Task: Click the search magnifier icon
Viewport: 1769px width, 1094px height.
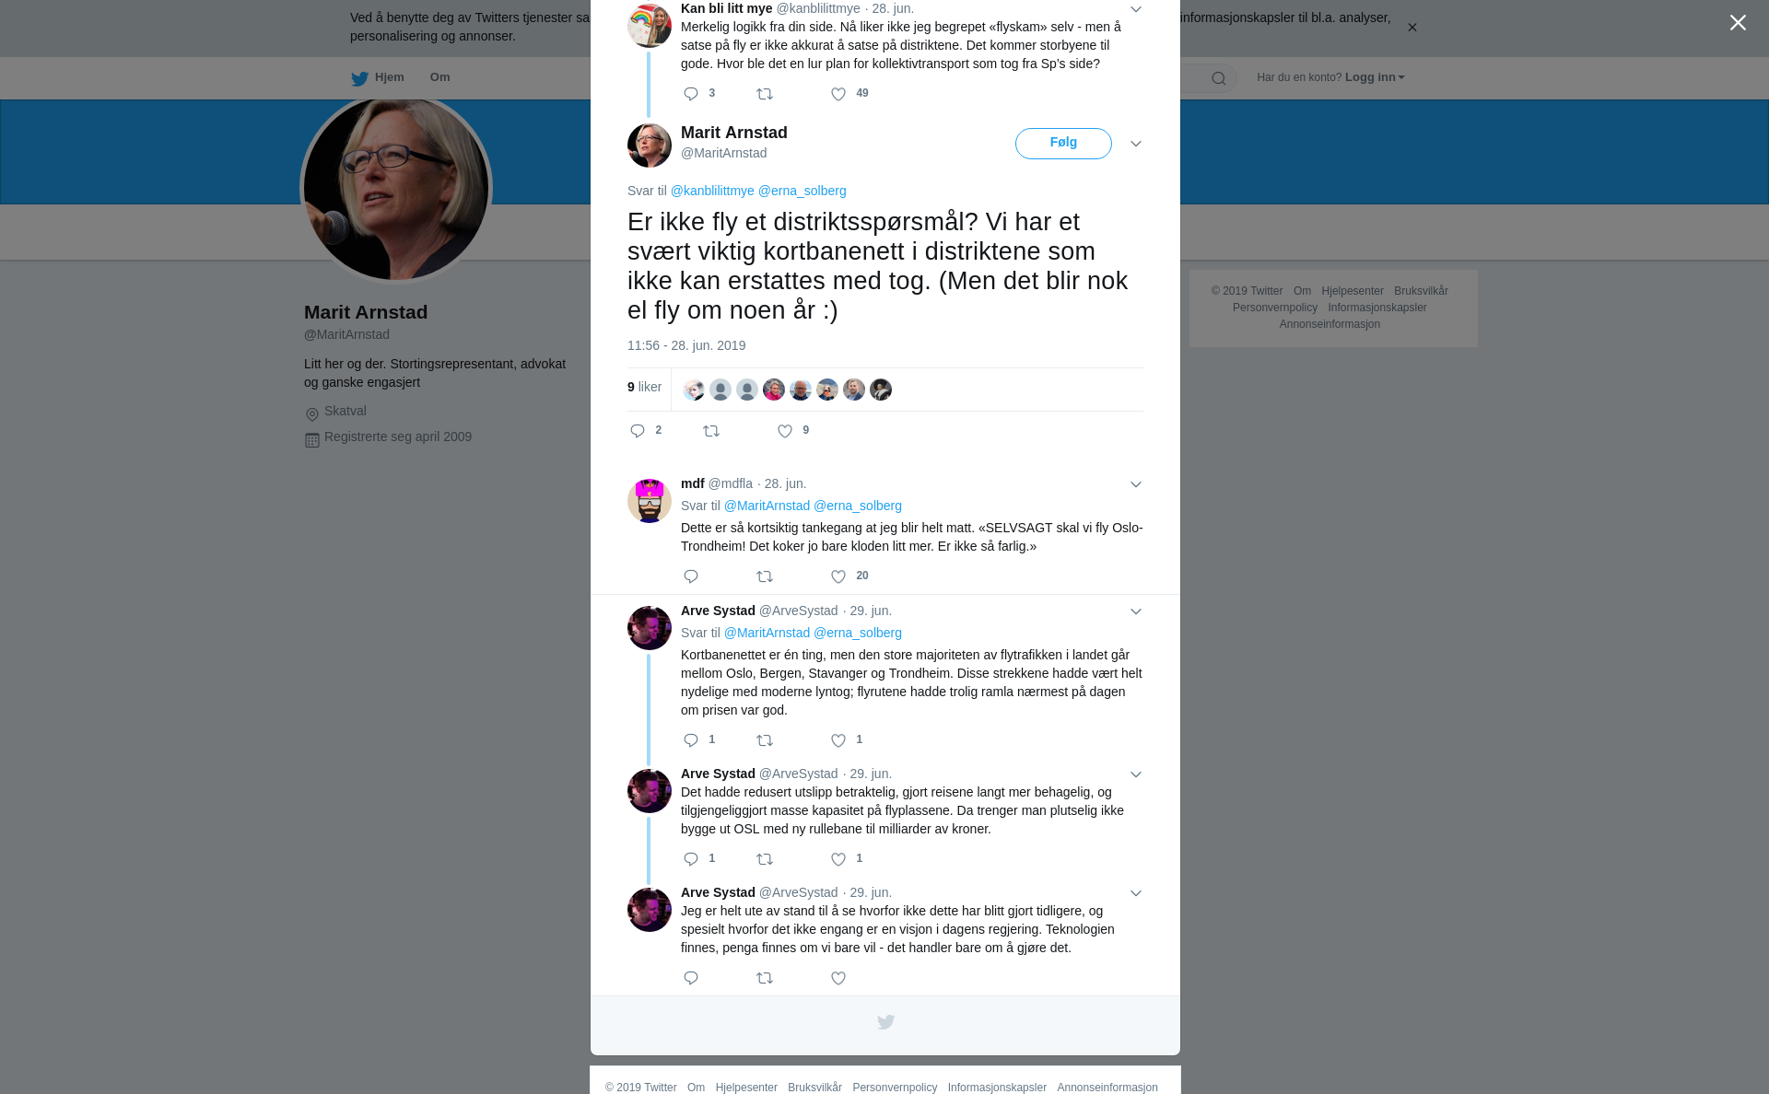Action: [x=1219, y=78]
